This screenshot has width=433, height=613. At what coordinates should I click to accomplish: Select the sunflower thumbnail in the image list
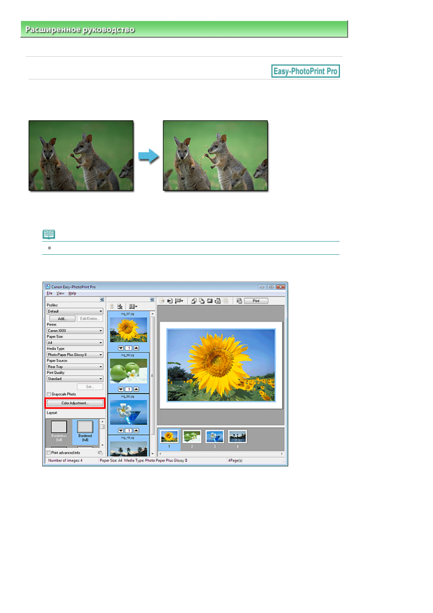(x=128, y=330)
